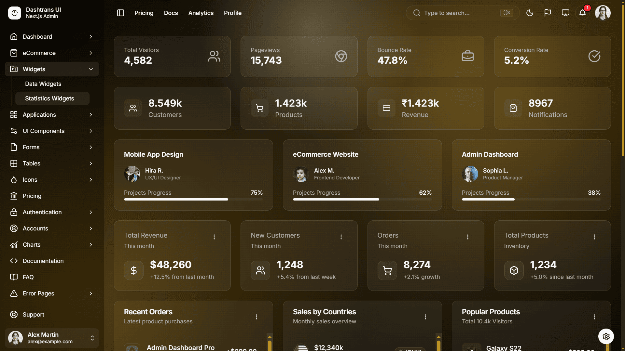Expand the Error Pages sidebar menu
The height and width of the screenshot is (351, 625).
[52, 293]
